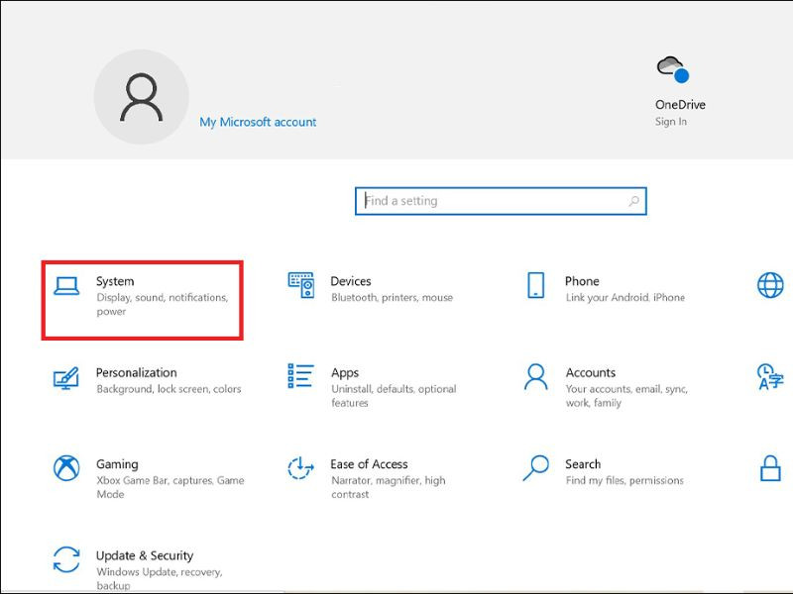Open the Apps list icon
This screenshot has width=793, height=594.
pyautogui.click(x=301, y=376)
